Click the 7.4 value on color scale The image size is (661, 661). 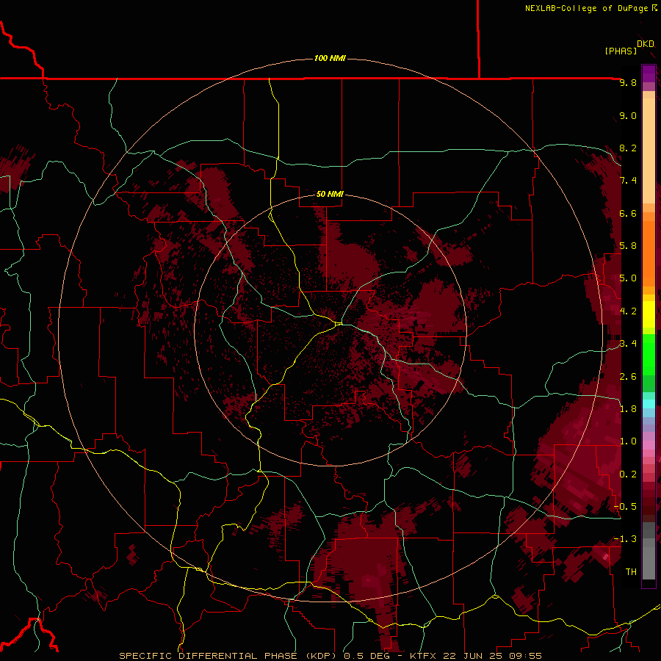[628, 181]
